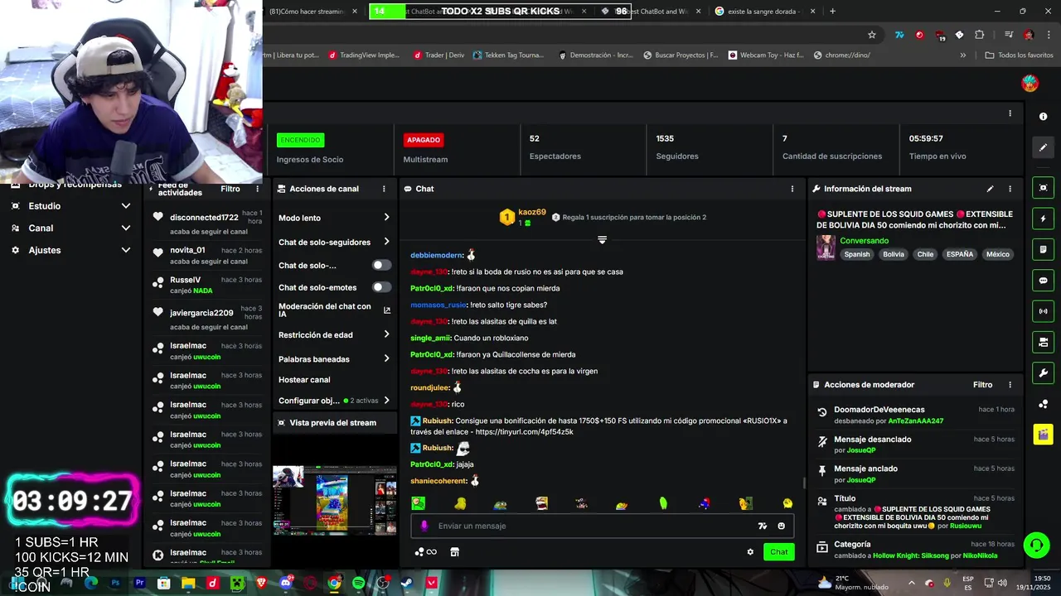Expand Palabras baneadas settings
Image resolution: width=1061 pixels, height=596 pixels.
click(386, 358)
